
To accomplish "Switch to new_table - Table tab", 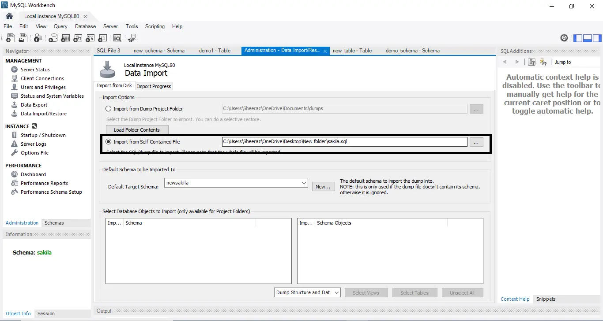I will click(352, 51).
